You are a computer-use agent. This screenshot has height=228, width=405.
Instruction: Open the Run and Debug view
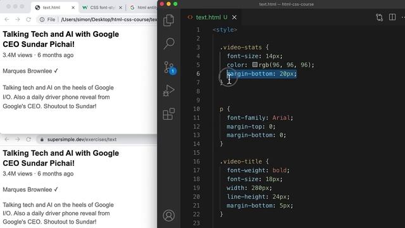169,91
